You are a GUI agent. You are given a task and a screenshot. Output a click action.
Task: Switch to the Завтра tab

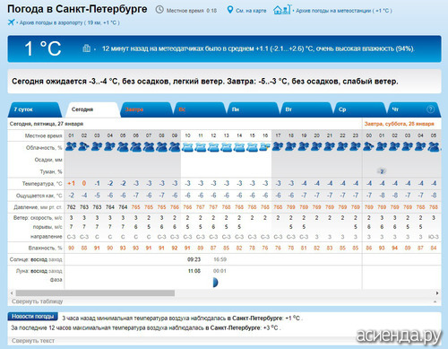point(146,109)
